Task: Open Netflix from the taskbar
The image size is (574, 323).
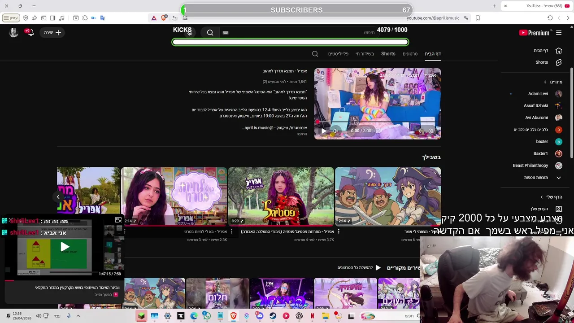Action: tap(312, 316)
